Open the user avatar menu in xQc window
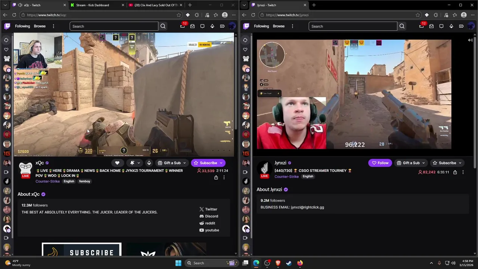 (x=232, y=26)
